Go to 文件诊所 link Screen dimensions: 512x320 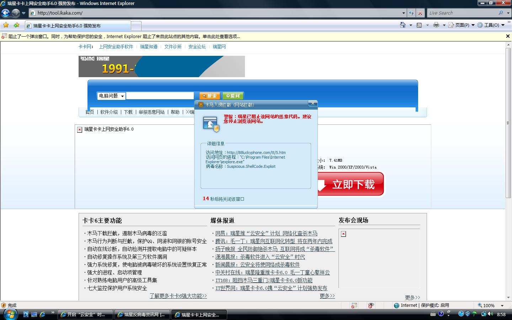click(x=173, y=47)
